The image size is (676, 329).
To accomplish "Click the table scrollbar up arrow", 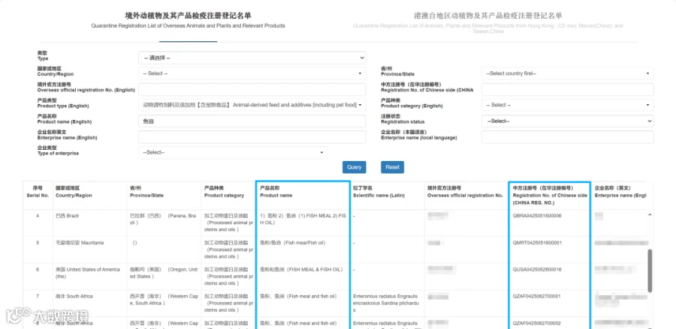I will [650, 214].
